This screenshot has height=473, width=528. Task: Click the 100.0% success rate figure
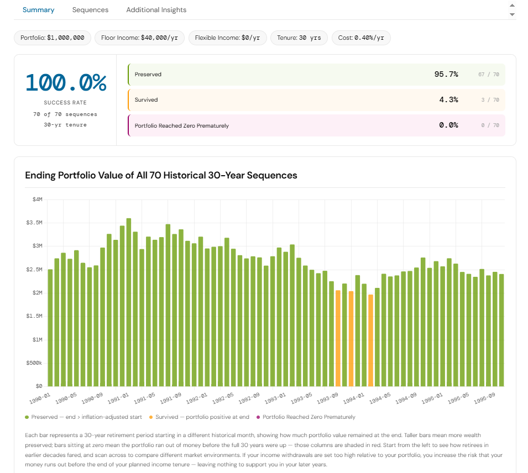click(66, 83)
